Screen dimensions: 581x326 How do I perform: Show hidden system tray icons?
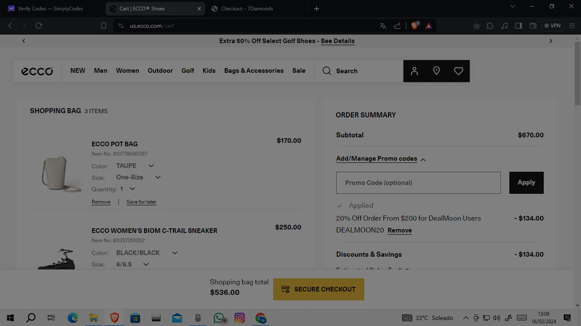466,318
